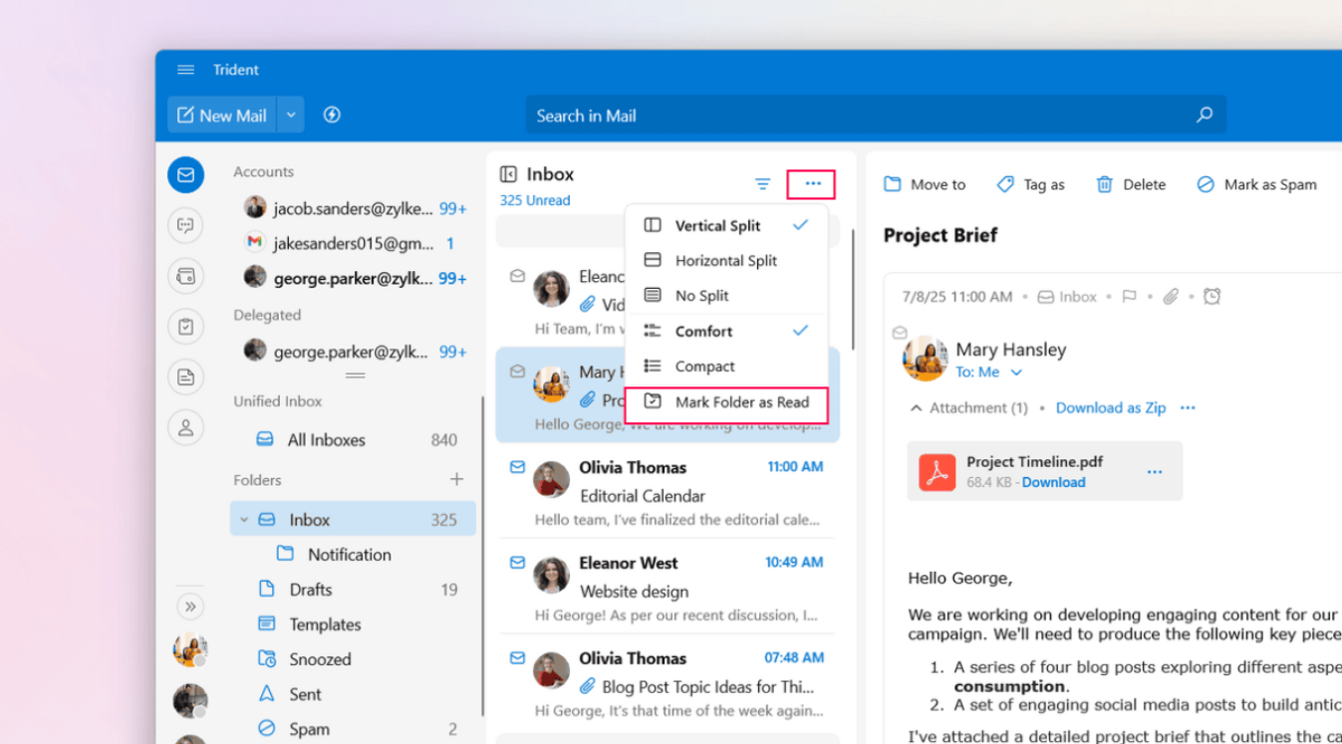Choose Horizontal Split layout
Image resolution: width=1342 pixels, height=744 pixels.
click(x=726, y=260)
